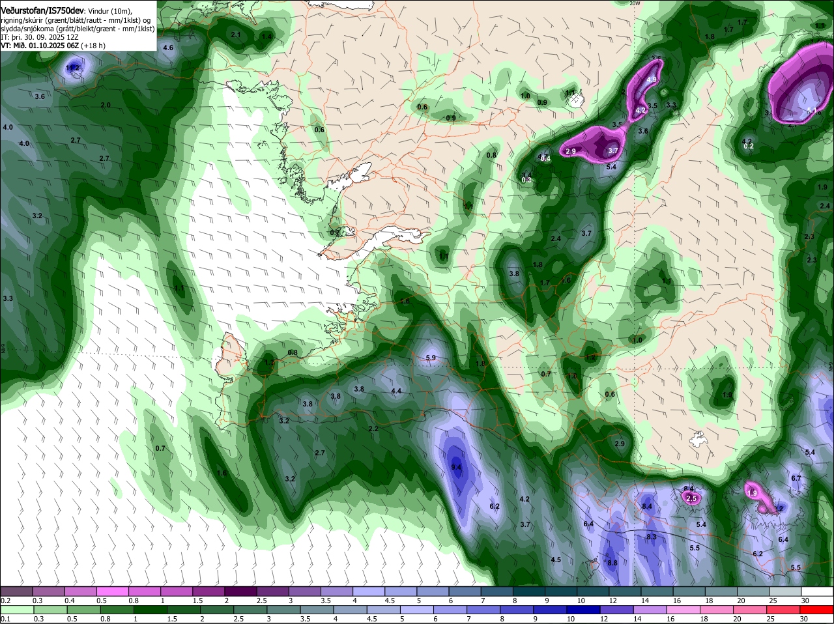Select the pale pink 16 swatch in the lower legend
The height and width of the screenshot is (624, 834).
(683, 610)
